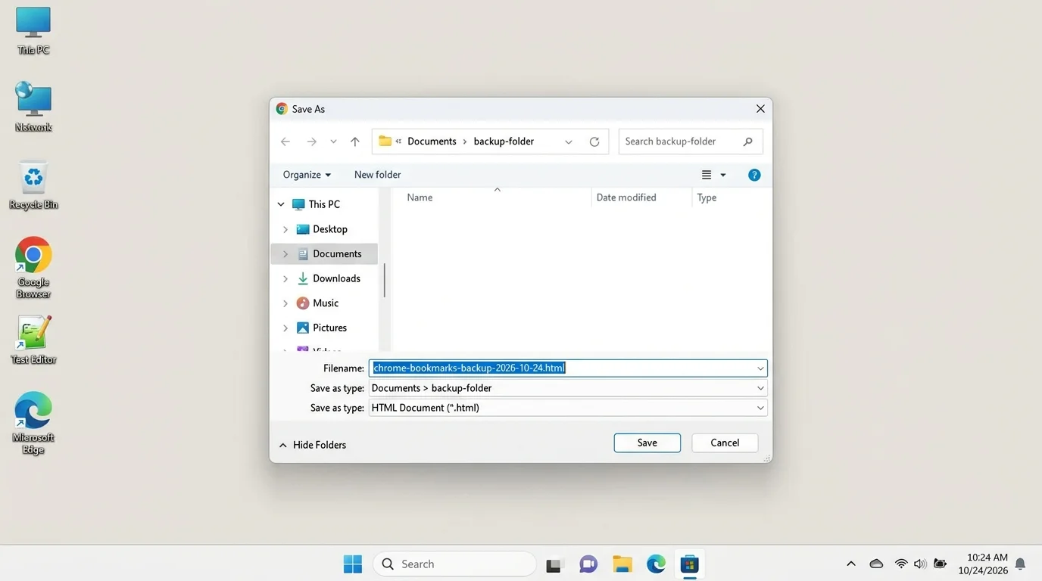
Task: Go up one folder level with the up arrow
Action: 355,141
